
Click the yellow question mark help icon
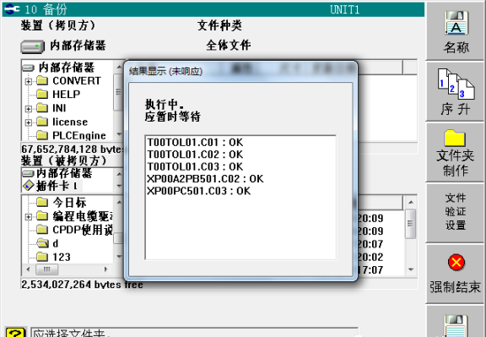tap(15, 332)
